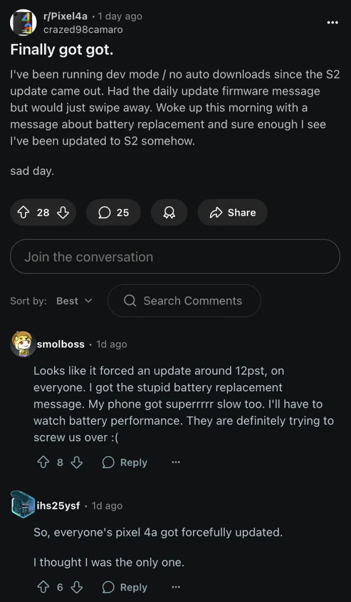
Task: Click the 'Join the conversation' field
Action: tap(175, 256)
